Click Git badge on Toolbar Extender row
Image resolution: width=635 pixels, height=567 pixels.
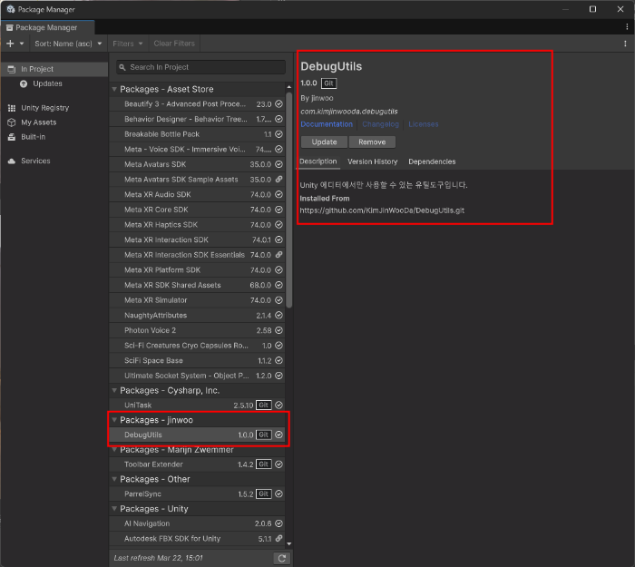click(x=264, y=464)
